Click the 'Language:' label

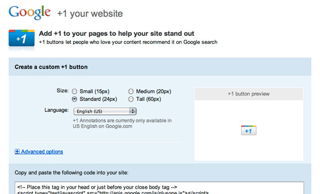pyautogui.click(x=57, y=110)
